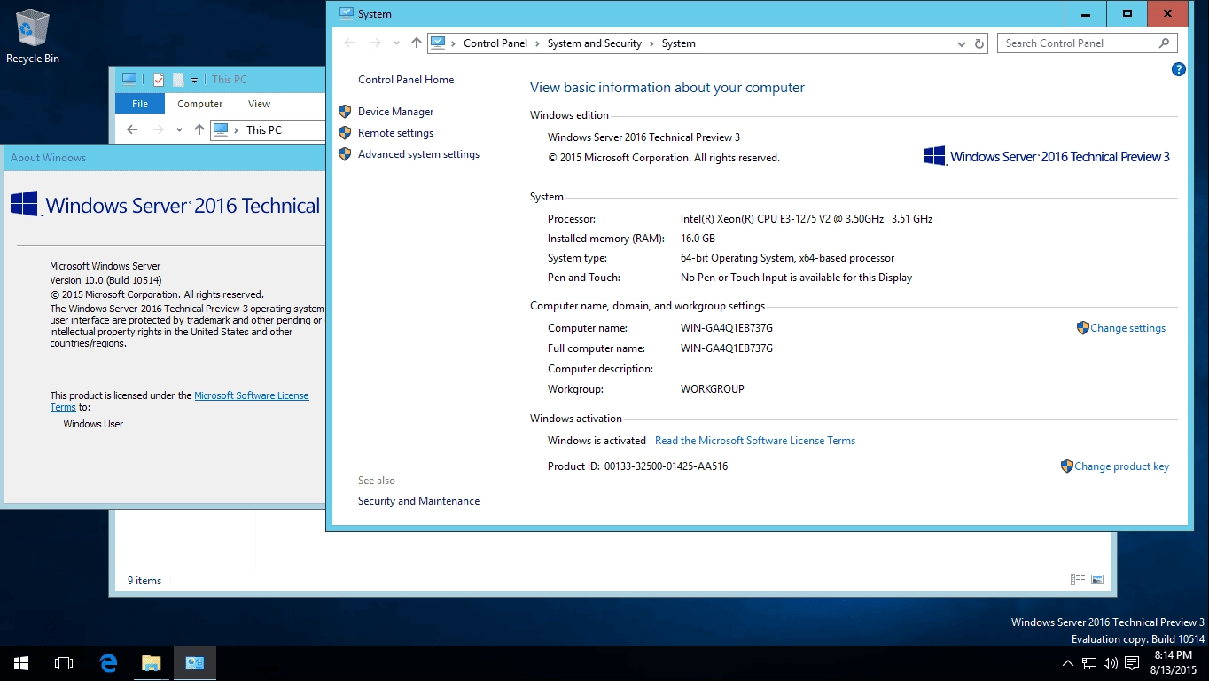Click Properties quick access icon in This PC
Viewport: 1209px width, 681px height.
click(159, 80)
